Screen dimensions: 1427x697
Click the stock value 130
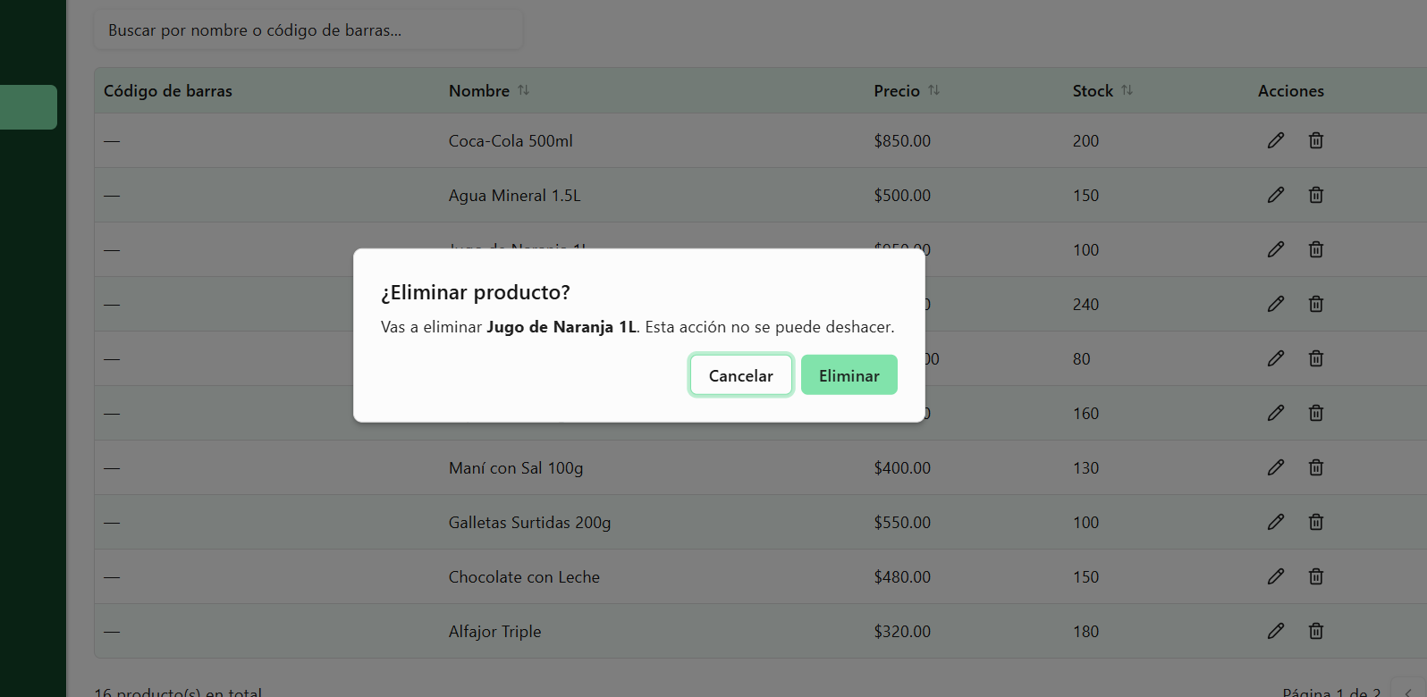1086,468
